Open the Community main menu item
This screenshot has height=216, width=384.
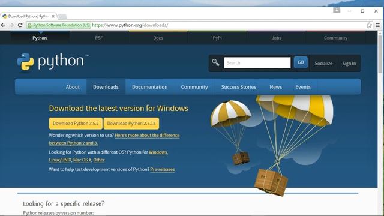click(194, 87)
